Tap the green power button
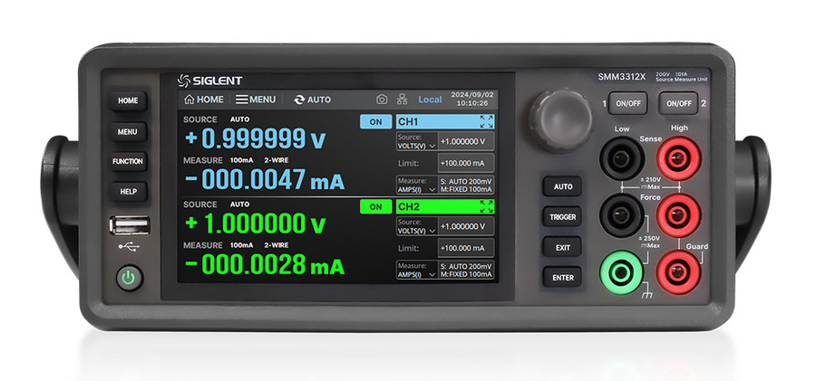This screenshot has width=816, height=381. 129,278
